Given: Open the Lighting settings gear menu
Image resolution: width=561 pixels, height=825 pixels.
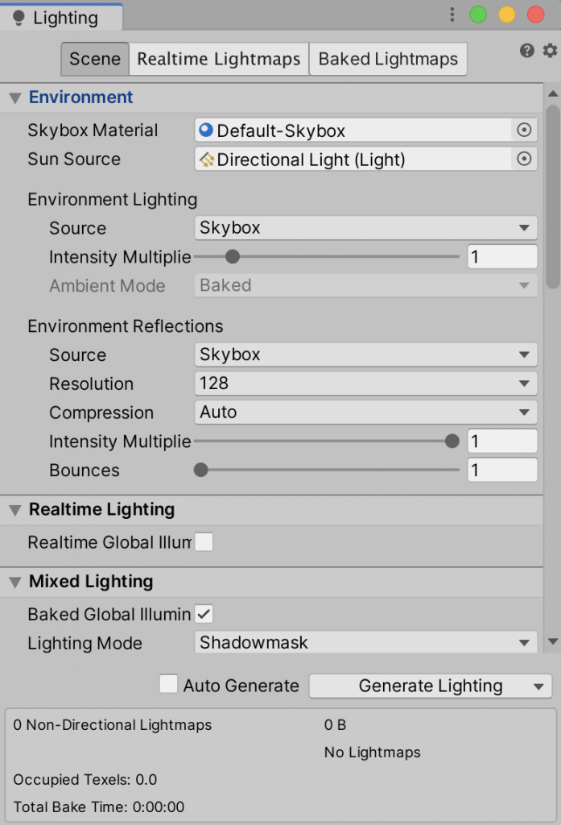Looking at the screenshot, I should (x=550, y=51).
